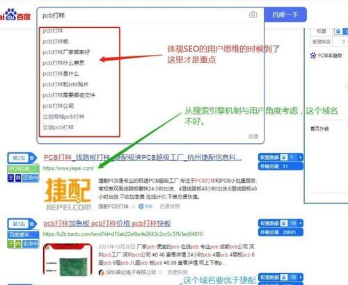Screen dimensions: 348x285
Task: Open 百度快照 for the jiepei result
Action: [x=170, y=206]
